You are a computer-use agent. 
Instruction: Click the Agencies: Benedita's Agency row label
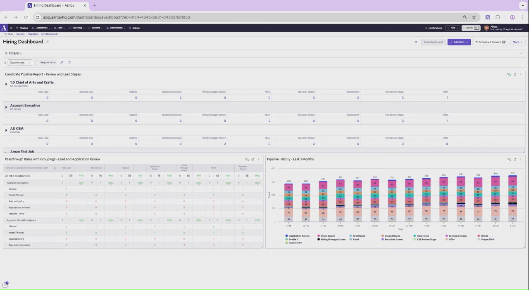(21, 220)
